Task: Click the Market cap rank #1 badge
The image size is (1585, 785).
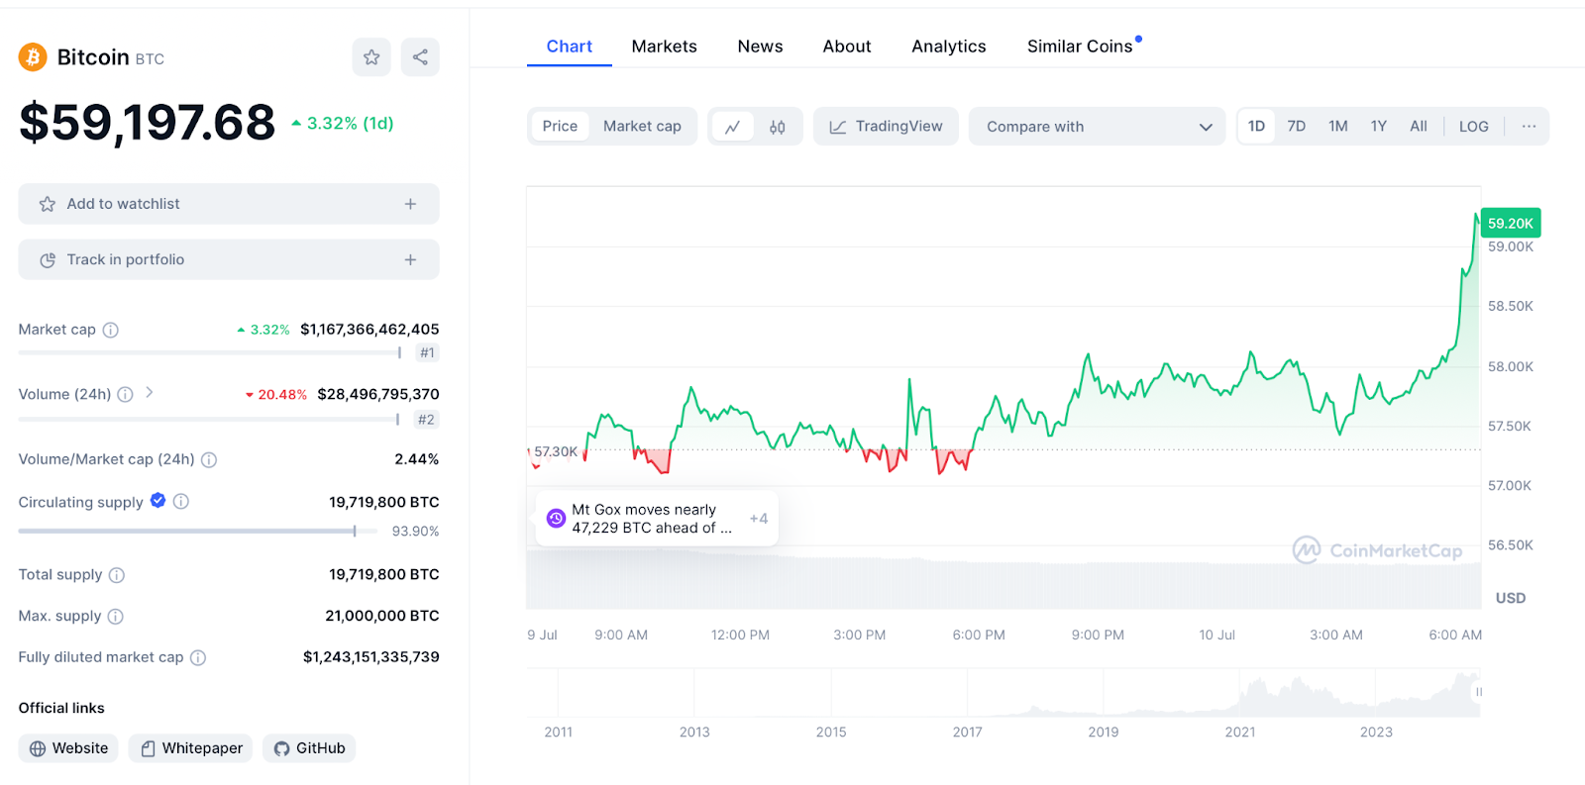Action: tap(427, 352)
